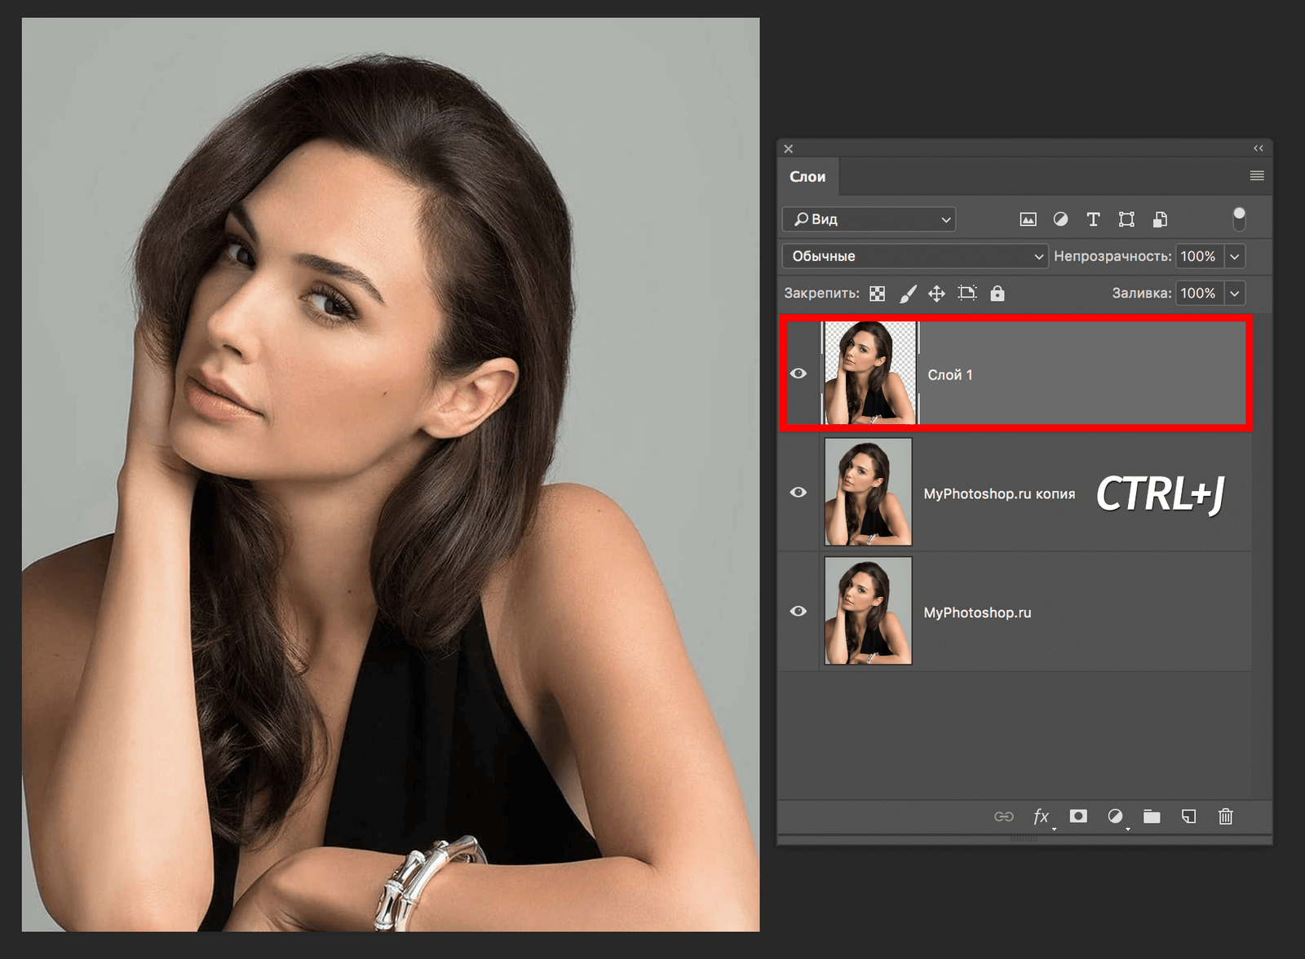Click the add layer mask icon
The height and width of the screenshot is (959, 1305).
pos(1078,816)
